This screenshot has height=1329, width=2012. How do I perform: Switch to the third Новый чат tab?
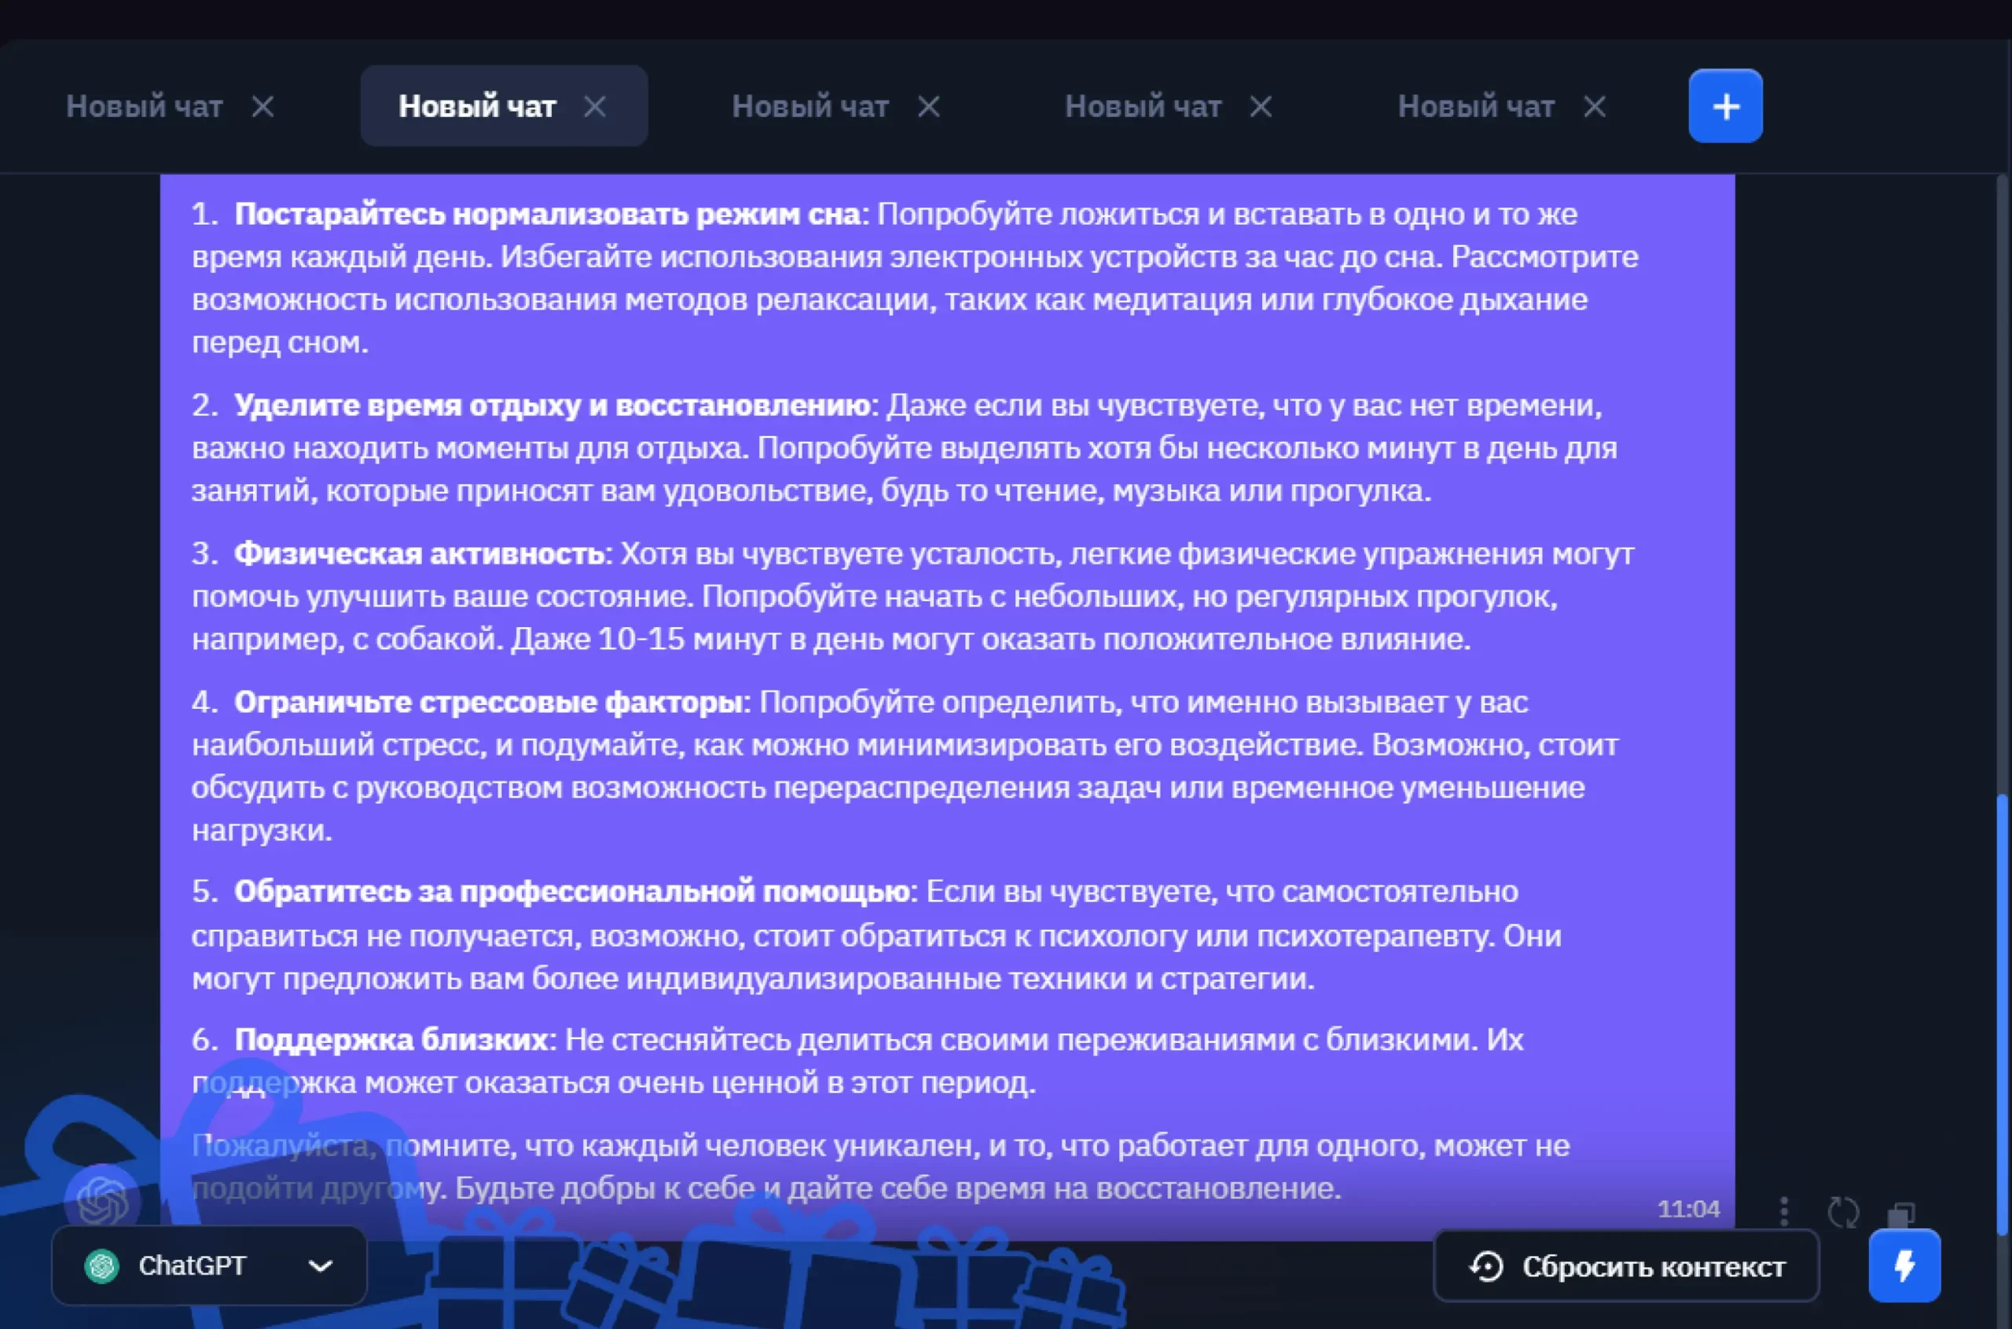(x=810, y=107)
